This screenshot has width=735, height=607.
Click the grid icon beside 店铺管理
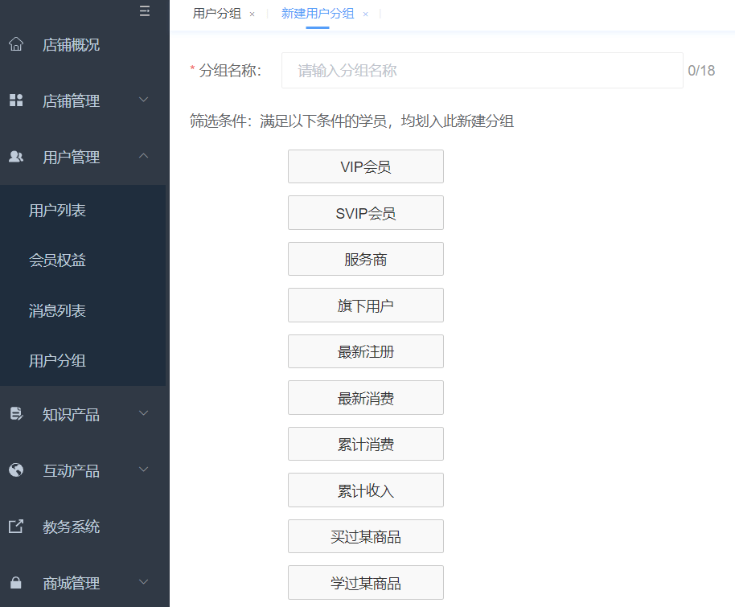[x=16, y=100]
